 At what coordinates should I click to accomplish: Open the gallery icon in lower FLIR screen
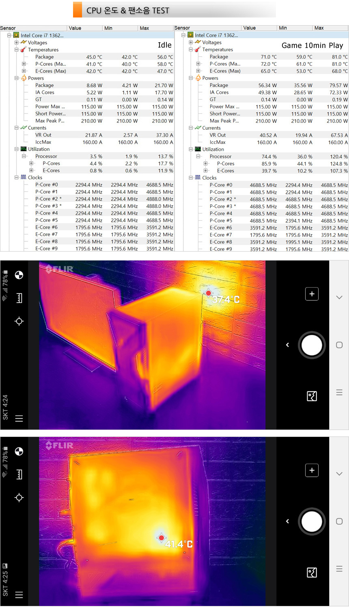(x=312, y=573)
